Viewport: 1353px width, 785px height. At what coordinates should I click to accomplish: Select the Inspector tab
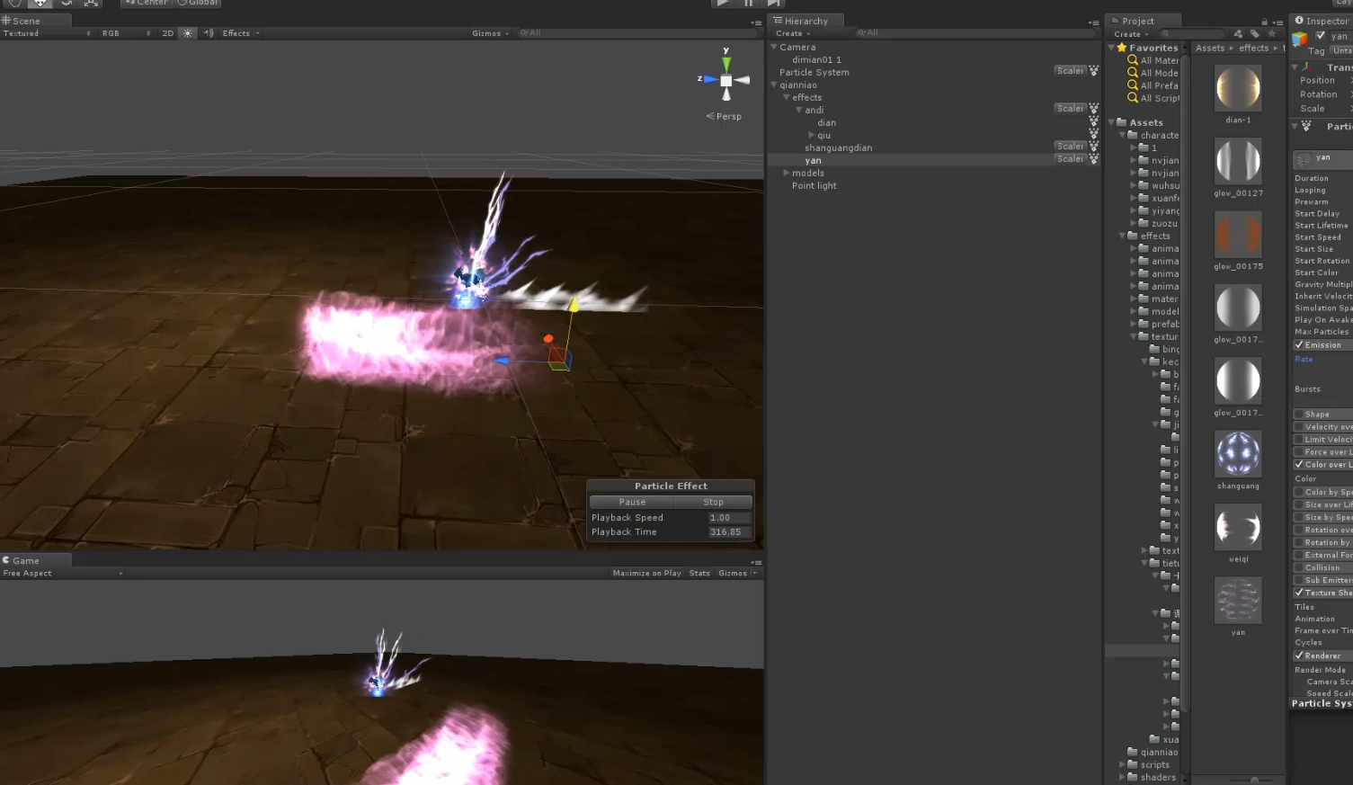point(1322,21)
